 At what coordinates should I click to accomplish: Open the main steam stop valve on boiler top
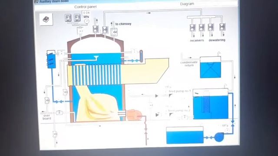[105, 29]
